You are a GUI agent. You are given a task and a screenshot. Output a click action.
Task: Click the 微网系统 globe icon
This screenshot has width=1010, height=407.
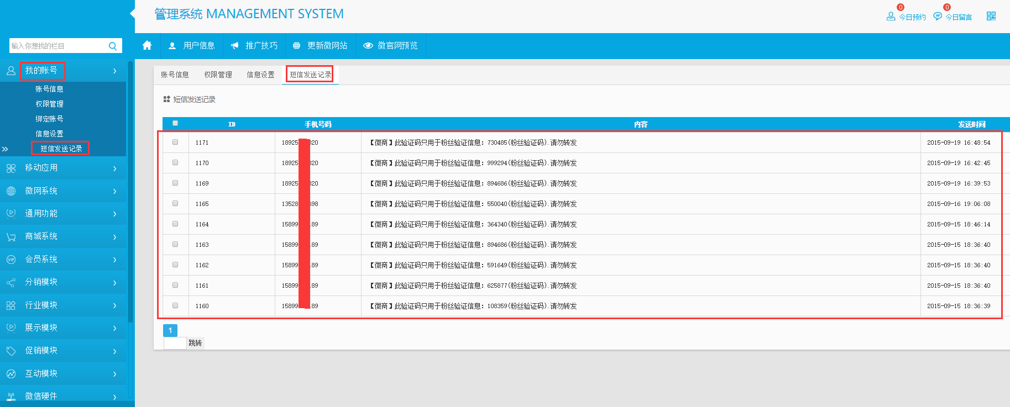(11, 191)
